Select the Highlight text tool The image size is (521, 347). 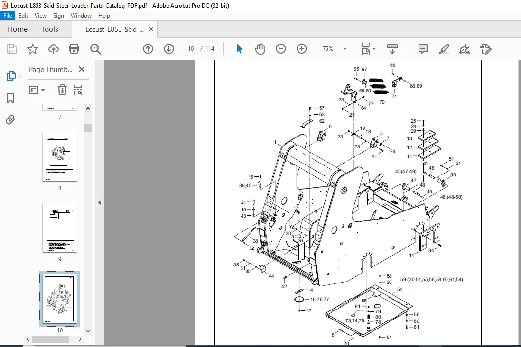pyautogui.click(x=444, y=49)
